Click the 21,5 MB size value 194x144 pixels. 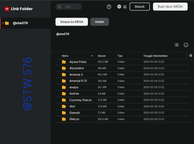pos(102,100)
